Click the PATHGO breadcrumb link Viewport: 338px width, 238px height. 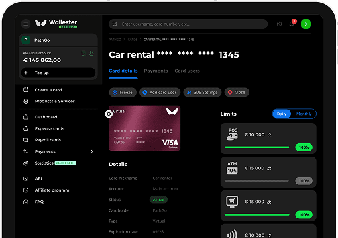coord(115,40)
